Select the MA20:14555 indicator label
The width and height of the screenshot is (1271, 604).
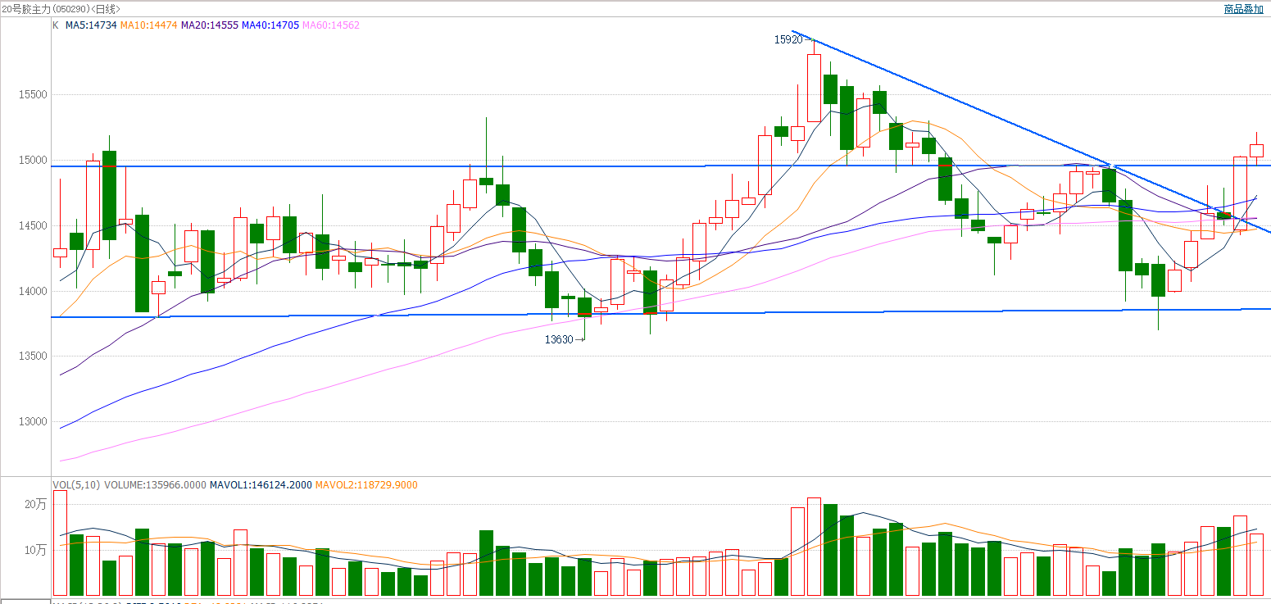point(210,25)
